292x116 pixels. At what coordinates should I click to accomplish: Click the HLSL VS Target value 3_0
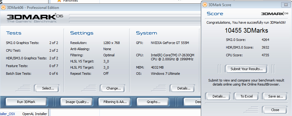click(106, 61)
